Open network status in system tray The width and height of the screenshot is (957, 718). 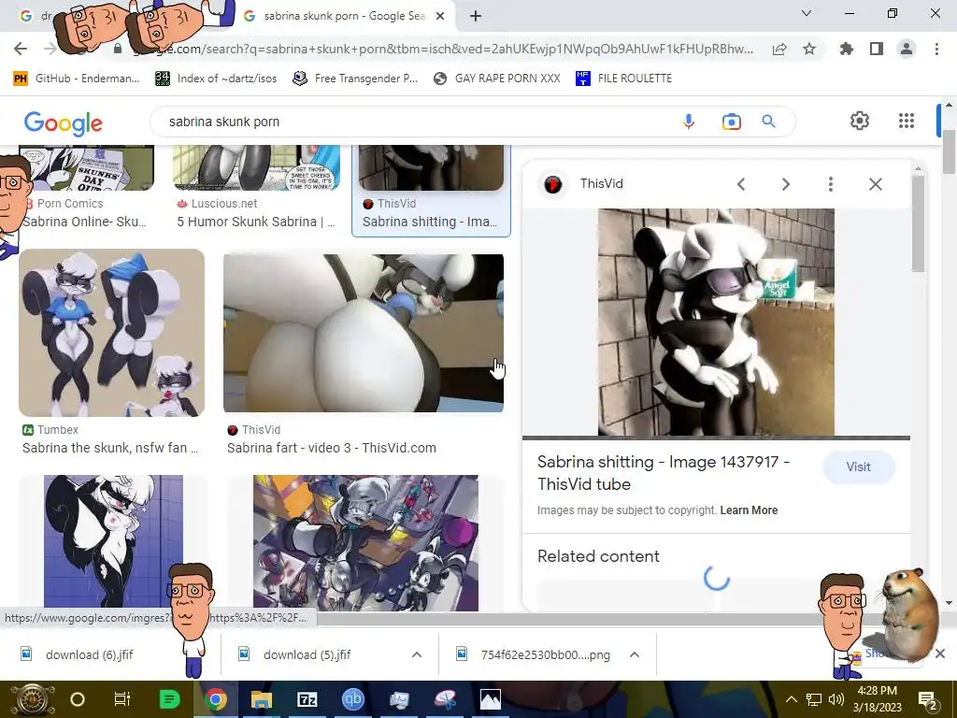click(814, 699)
